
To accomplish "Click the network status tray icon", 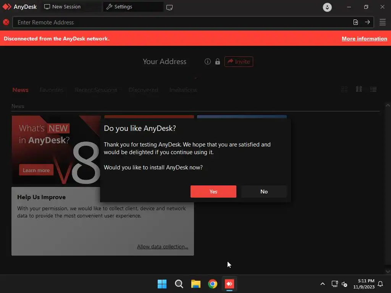I will [334, 284].
